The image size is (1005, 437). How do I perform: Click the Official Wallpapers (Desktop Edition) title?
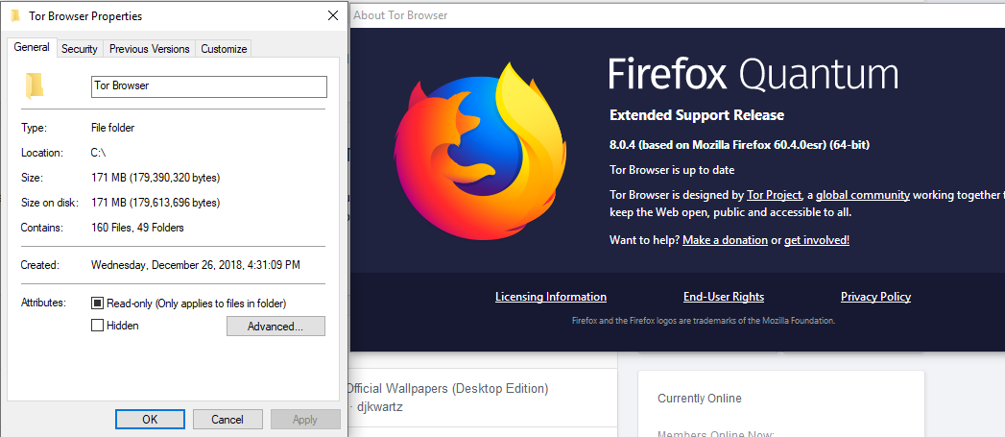click(x=447, y=388)
